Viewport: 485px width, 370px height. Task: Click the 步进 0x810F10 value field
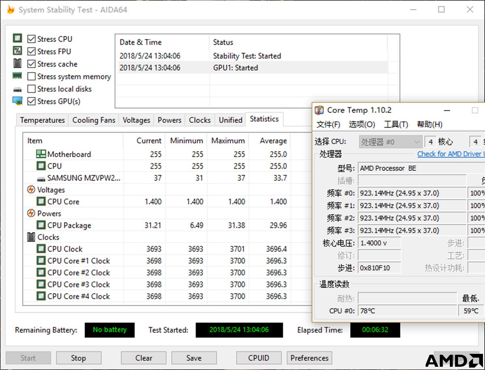coord(380,268)
